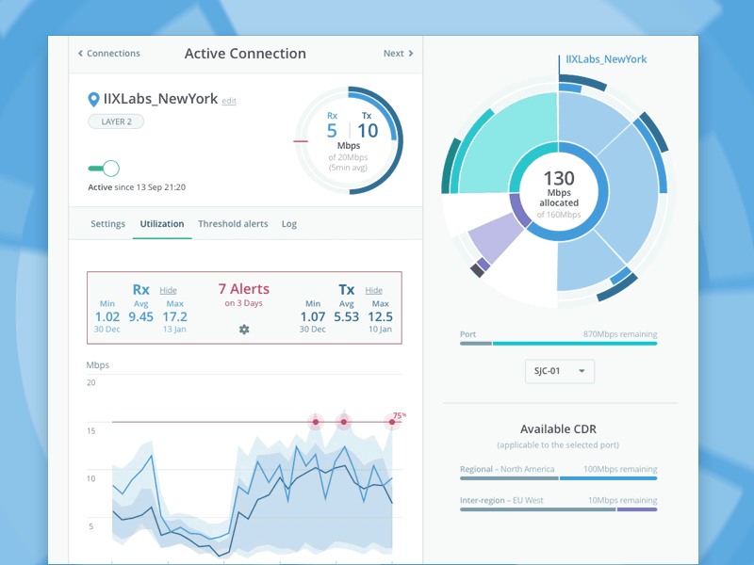Click the Active since 13 Sep 21:20 text
Viewport: 754px width, 565px height.
(137, 187)
